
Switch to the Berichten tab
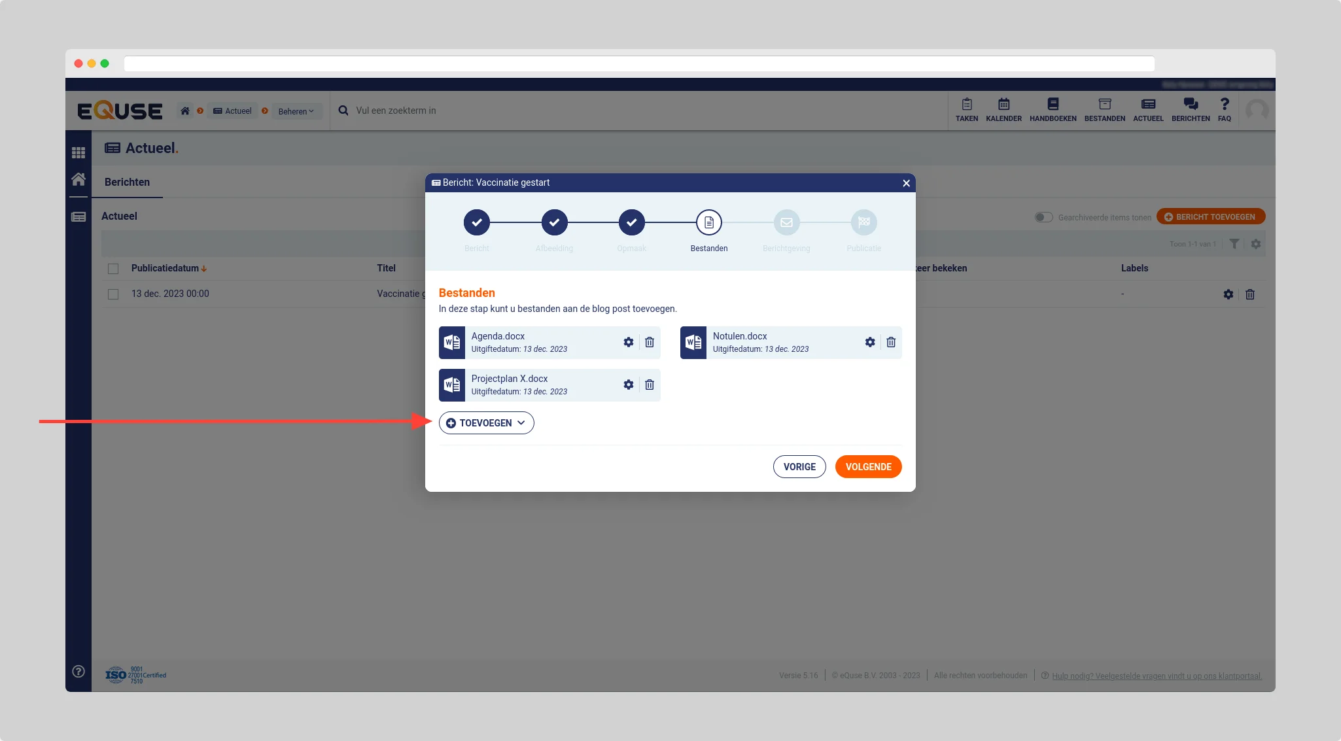(x=127, y=182)
